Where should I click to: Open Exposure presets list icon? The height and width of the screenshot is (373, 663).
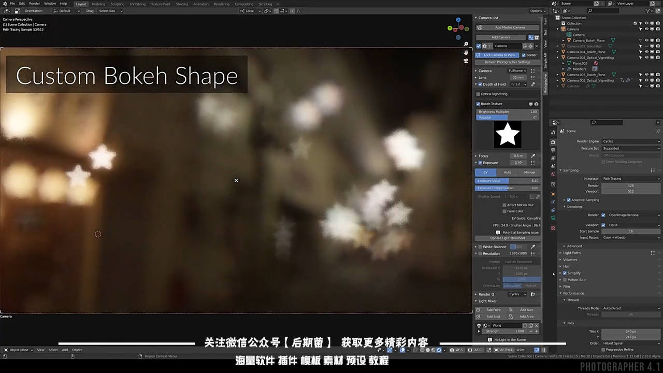[533, 163]
